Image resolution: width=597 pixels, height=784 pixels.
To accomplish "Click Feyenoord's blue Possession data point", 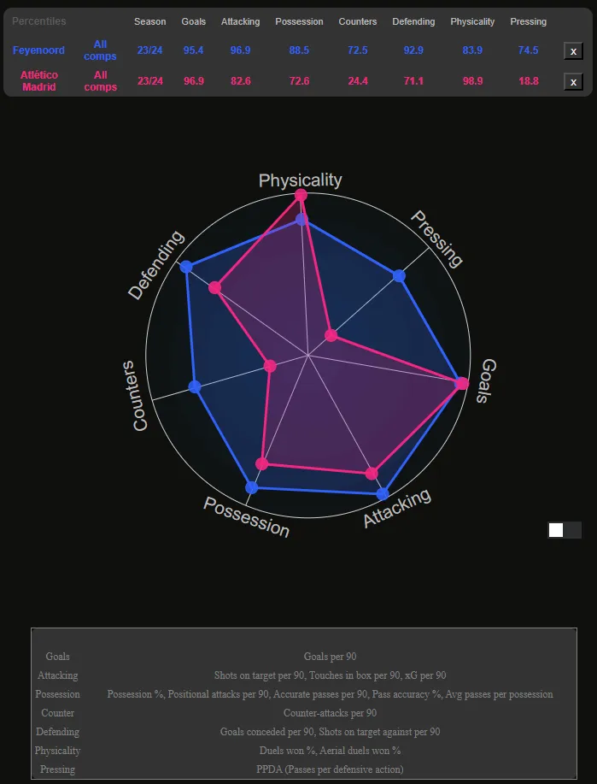I will coord(251,487).
